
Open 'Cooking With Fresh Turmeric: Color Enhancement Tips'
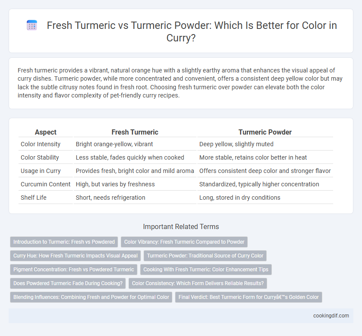point(206,270)
